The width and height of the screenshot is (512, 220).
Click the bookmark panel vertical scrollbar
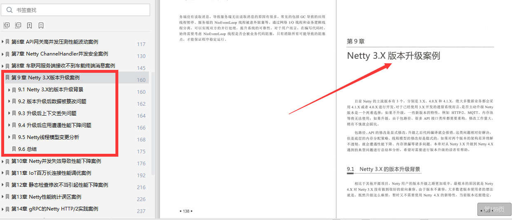(x=153, y=123)
